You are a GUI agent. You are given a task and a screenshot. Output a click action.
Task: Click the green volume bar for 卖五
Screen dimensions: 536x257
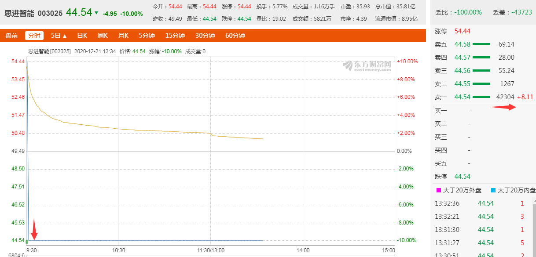point(481,44)
